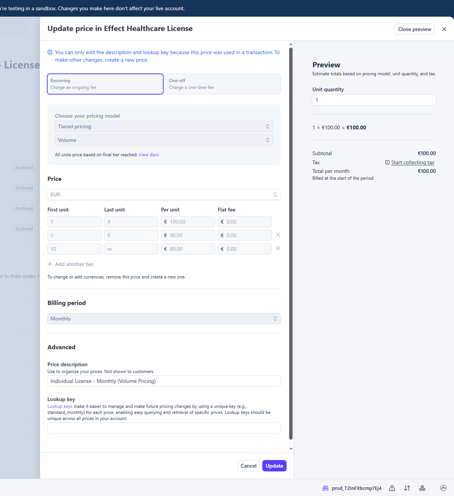Remove the 5-to-9 pricing tier
Image resolution: width=454 pixels, height=496 pixels.
pos(278,235)
